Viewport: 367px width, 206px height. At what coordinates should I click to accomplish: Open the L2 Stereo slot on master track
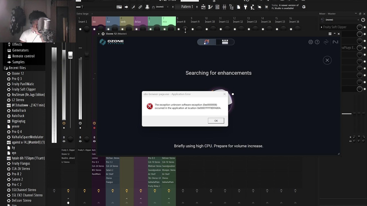click(68, 162)
